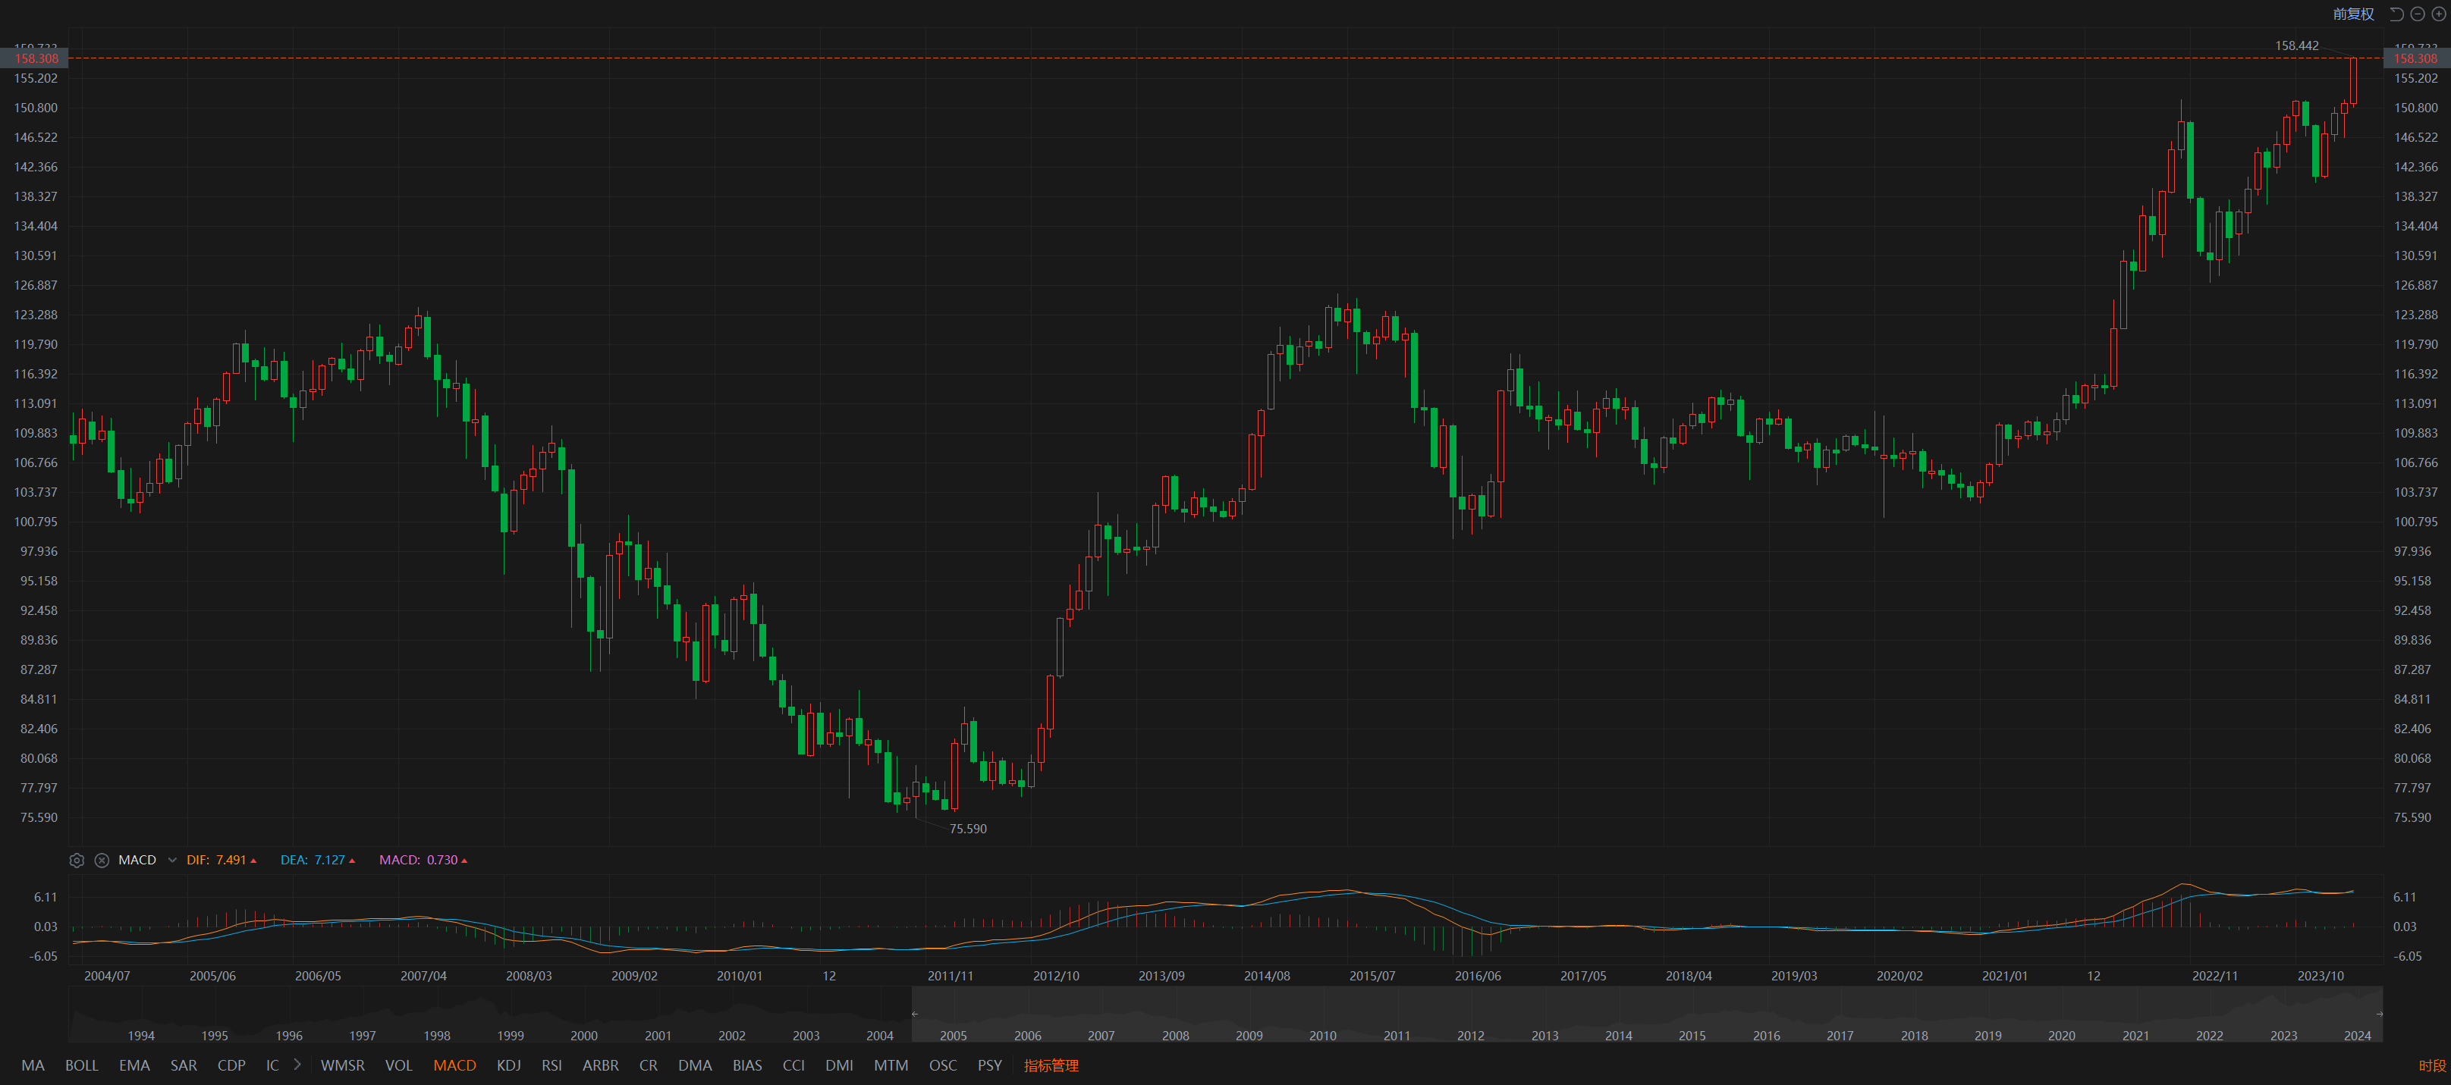Expand more main indicators chevron after IC

pyautogui.click(x=298, y=1064)
